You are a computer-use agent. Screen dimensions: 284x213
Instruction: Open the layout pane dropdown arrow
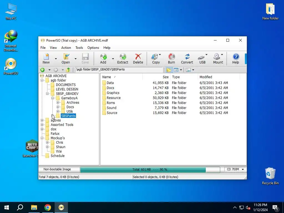click(193, 70)
